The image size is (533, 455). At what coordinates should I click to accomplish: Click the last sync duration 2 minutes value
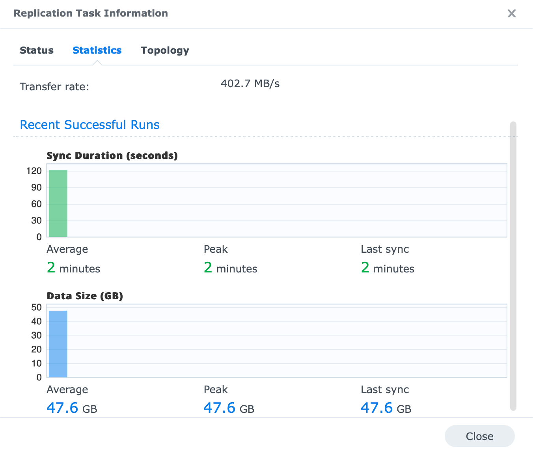tap(388, 268)
